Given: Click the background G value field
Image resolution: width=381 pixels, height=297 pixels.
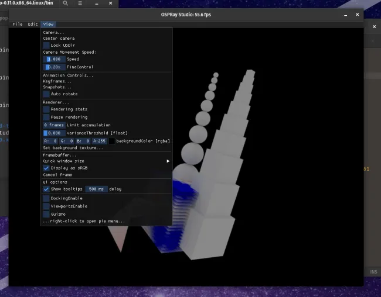Looking at the screenshot, I should click(67, 141).
